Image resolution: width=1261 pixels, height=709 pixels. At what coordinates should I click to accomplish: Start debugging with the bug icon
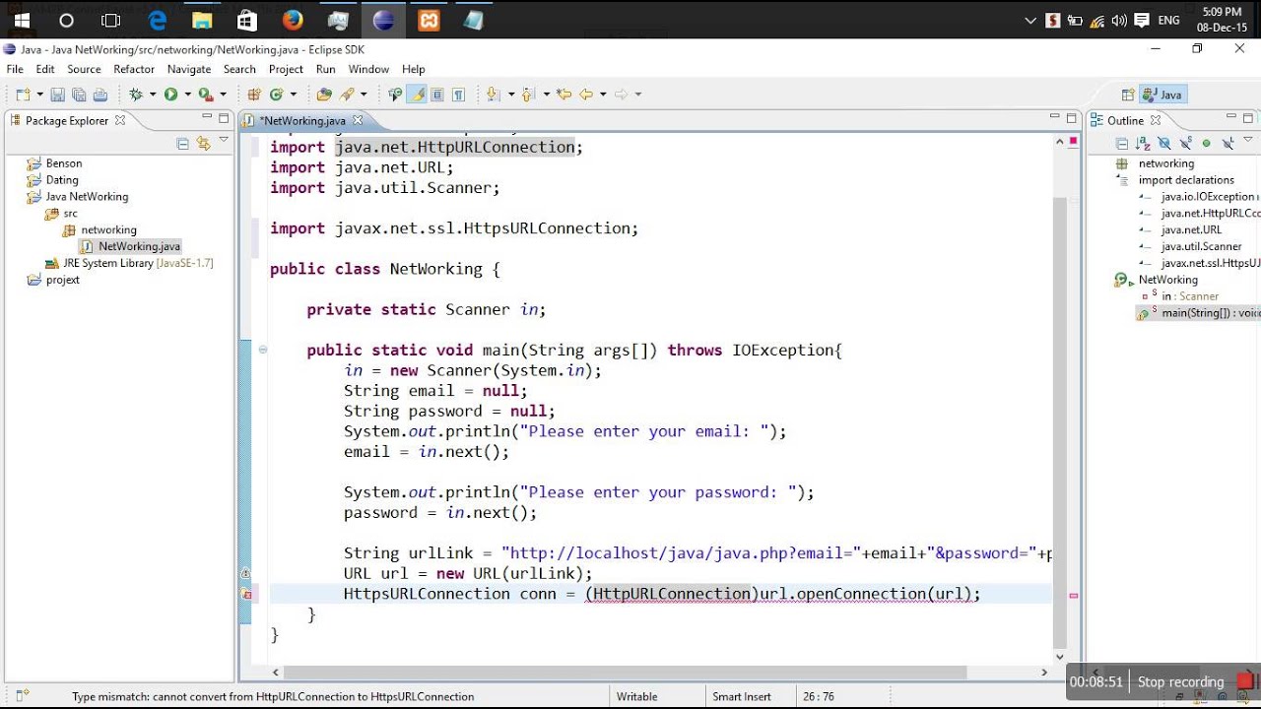click(136, 95)
